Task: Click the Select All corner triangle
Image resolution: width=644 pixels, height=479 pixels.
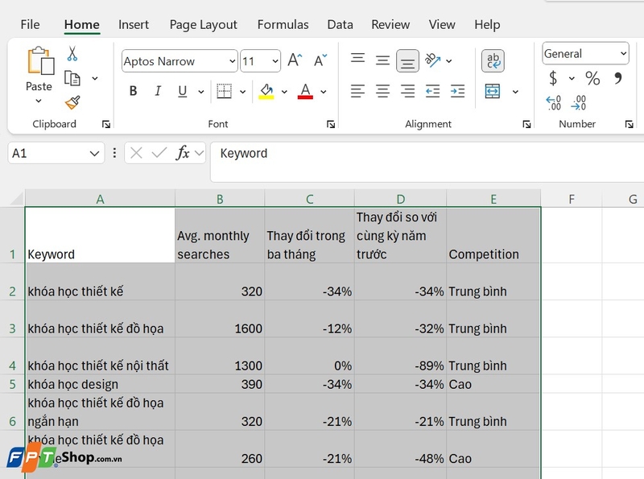Action: click(16, 199)
